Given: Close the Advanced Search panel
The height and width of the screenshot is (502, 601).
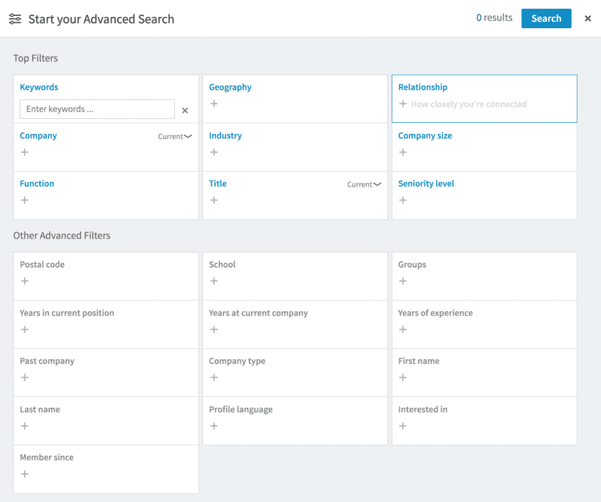Looking at the screenshot, I should click(x=588, y=18).
